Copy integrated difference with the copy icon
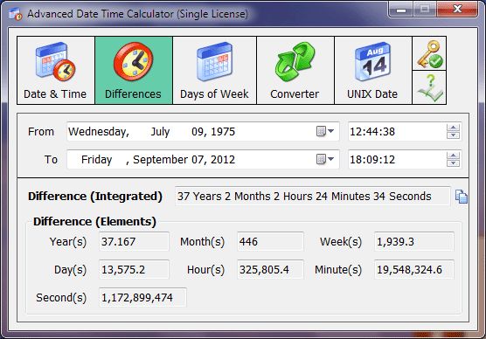This screenshot has height=339, width=486. coord(462,197)
